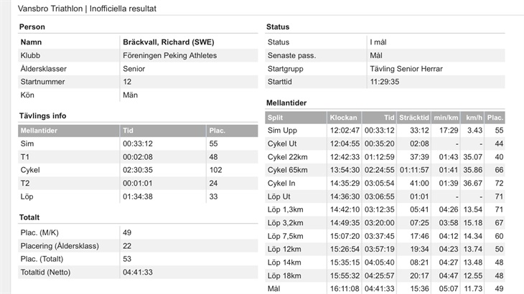Click the Startnummer value 12
The image size is (524, 294).
pyautogui.click(x=127, y=82)
